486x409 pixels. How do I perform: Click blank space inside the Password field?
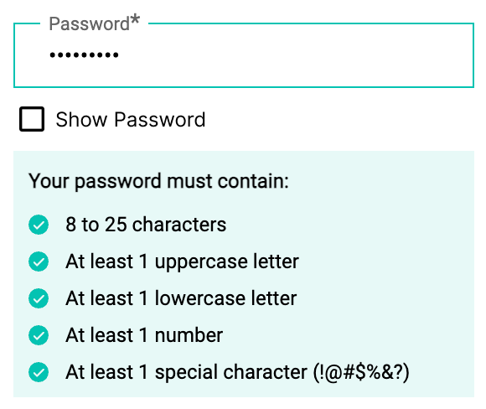294,55
